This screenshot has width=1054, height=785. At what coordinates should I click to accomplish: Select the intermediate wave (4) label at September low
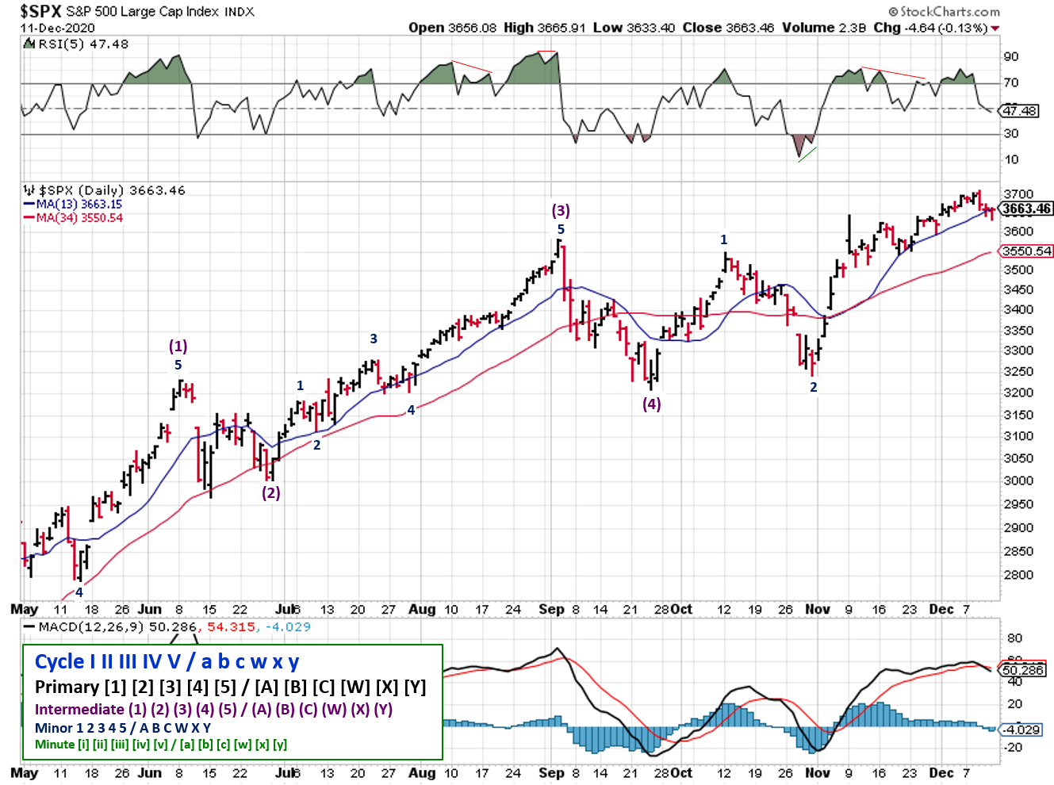coord(651,404)
